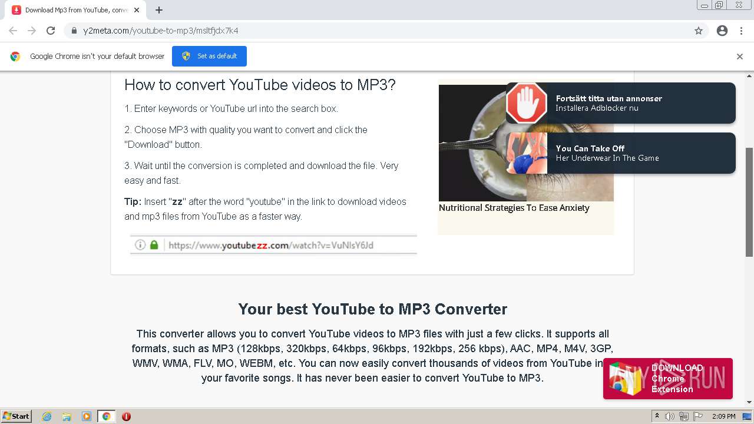This screenshot has height=424, width=754.
Task: Click the volume speaker tray icon
Action: click(x=670, y=416)
